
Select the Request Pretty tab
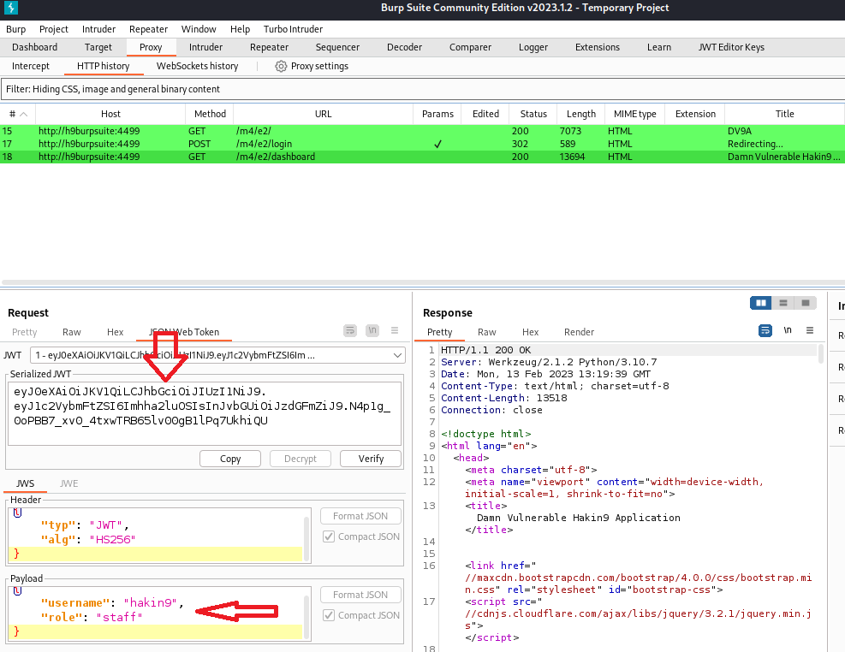(x=24, y=332)
